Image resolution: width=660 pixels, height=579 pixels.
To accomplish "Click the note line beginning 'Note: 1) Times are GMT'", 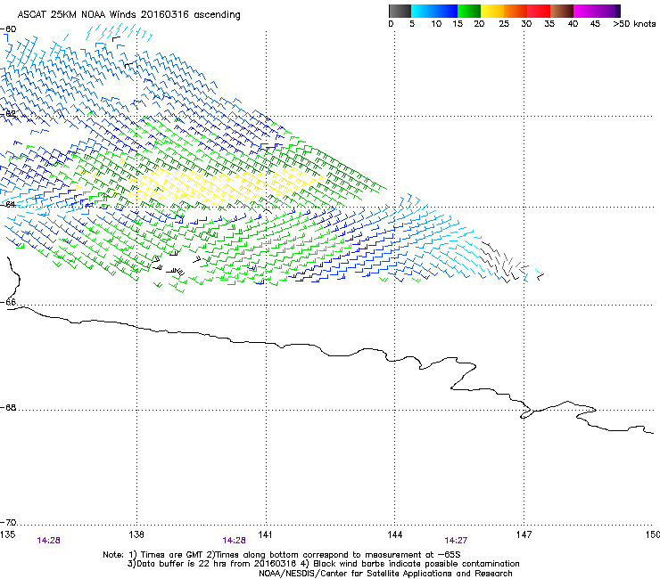I will (x=282, y=555).
